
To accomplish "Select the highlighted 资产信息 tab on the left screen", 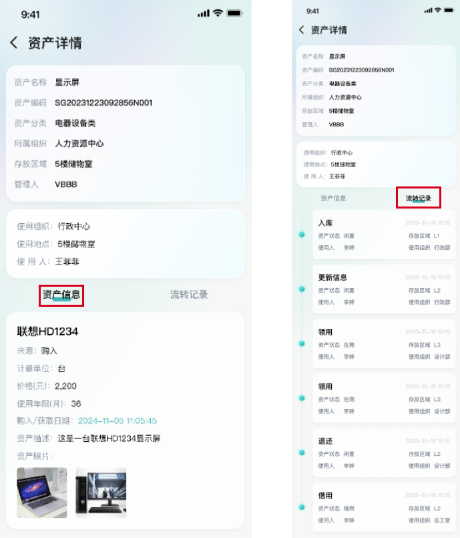I will tap(61, 295).
